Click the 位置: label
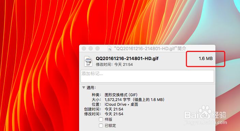Viewport: 240px width, 131px height. click(96, 104)
